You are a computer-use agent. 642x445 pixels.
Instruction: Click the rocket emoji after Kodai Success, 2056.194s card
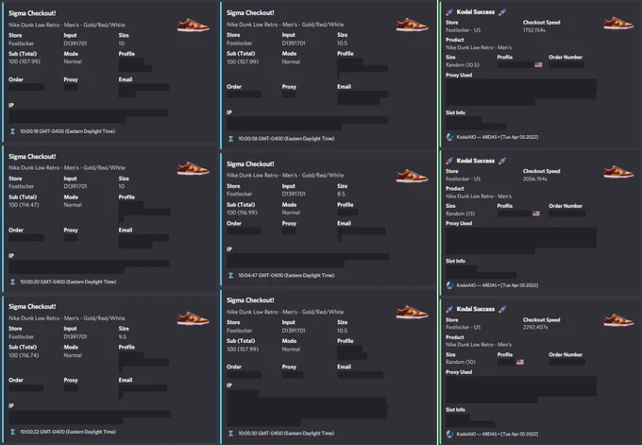click(x=502, y=161)
